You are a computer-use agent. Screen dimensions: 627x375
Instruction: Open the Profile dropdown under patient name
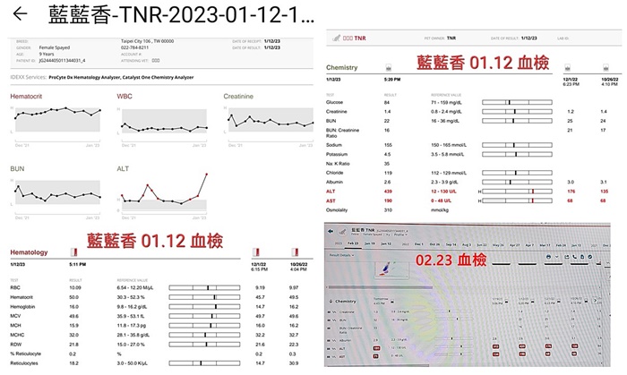click(x=400, y=234)
